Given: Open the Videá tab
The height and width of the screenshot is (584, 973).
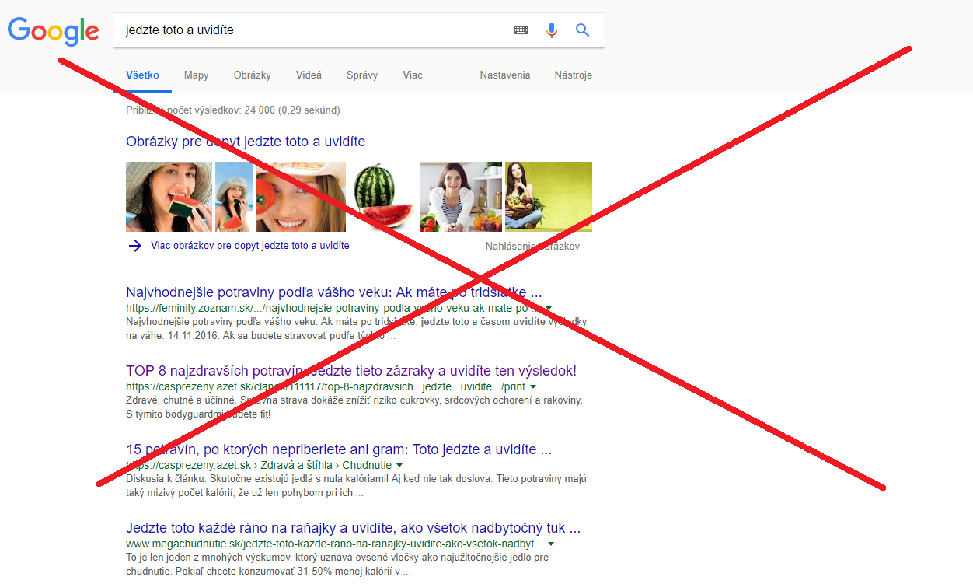Looking at the screenshot, I should (x=309, y=75).
